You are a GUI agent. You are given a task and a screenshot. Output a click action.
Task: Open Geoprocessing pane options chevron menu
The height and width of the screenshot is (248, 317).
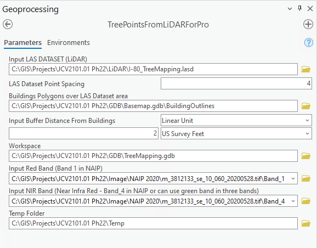pyautogui.click(x=290, y=9)
